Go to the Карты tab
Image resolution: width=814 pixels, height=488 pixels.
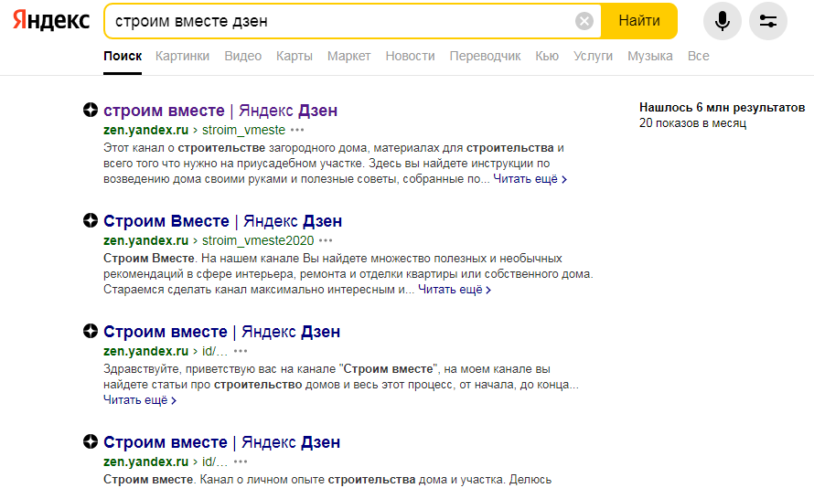(295, 56)
